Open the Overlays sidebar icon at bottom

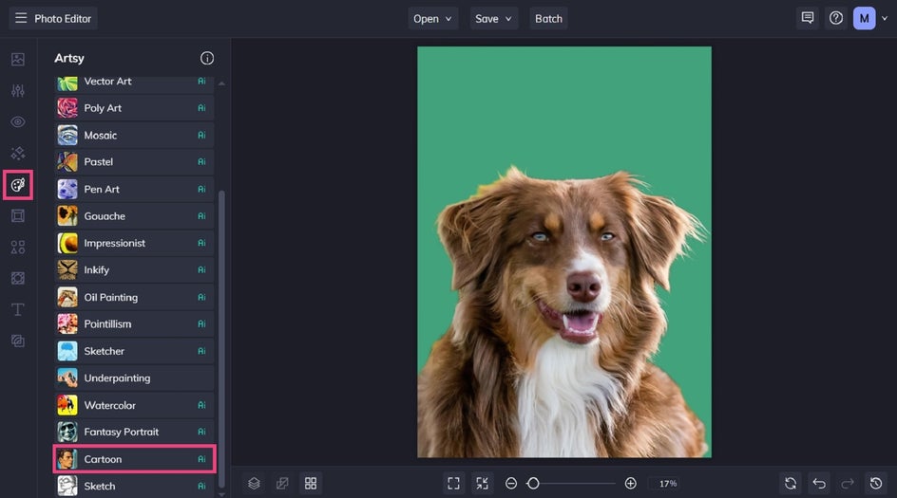click(x=18, y=341)
